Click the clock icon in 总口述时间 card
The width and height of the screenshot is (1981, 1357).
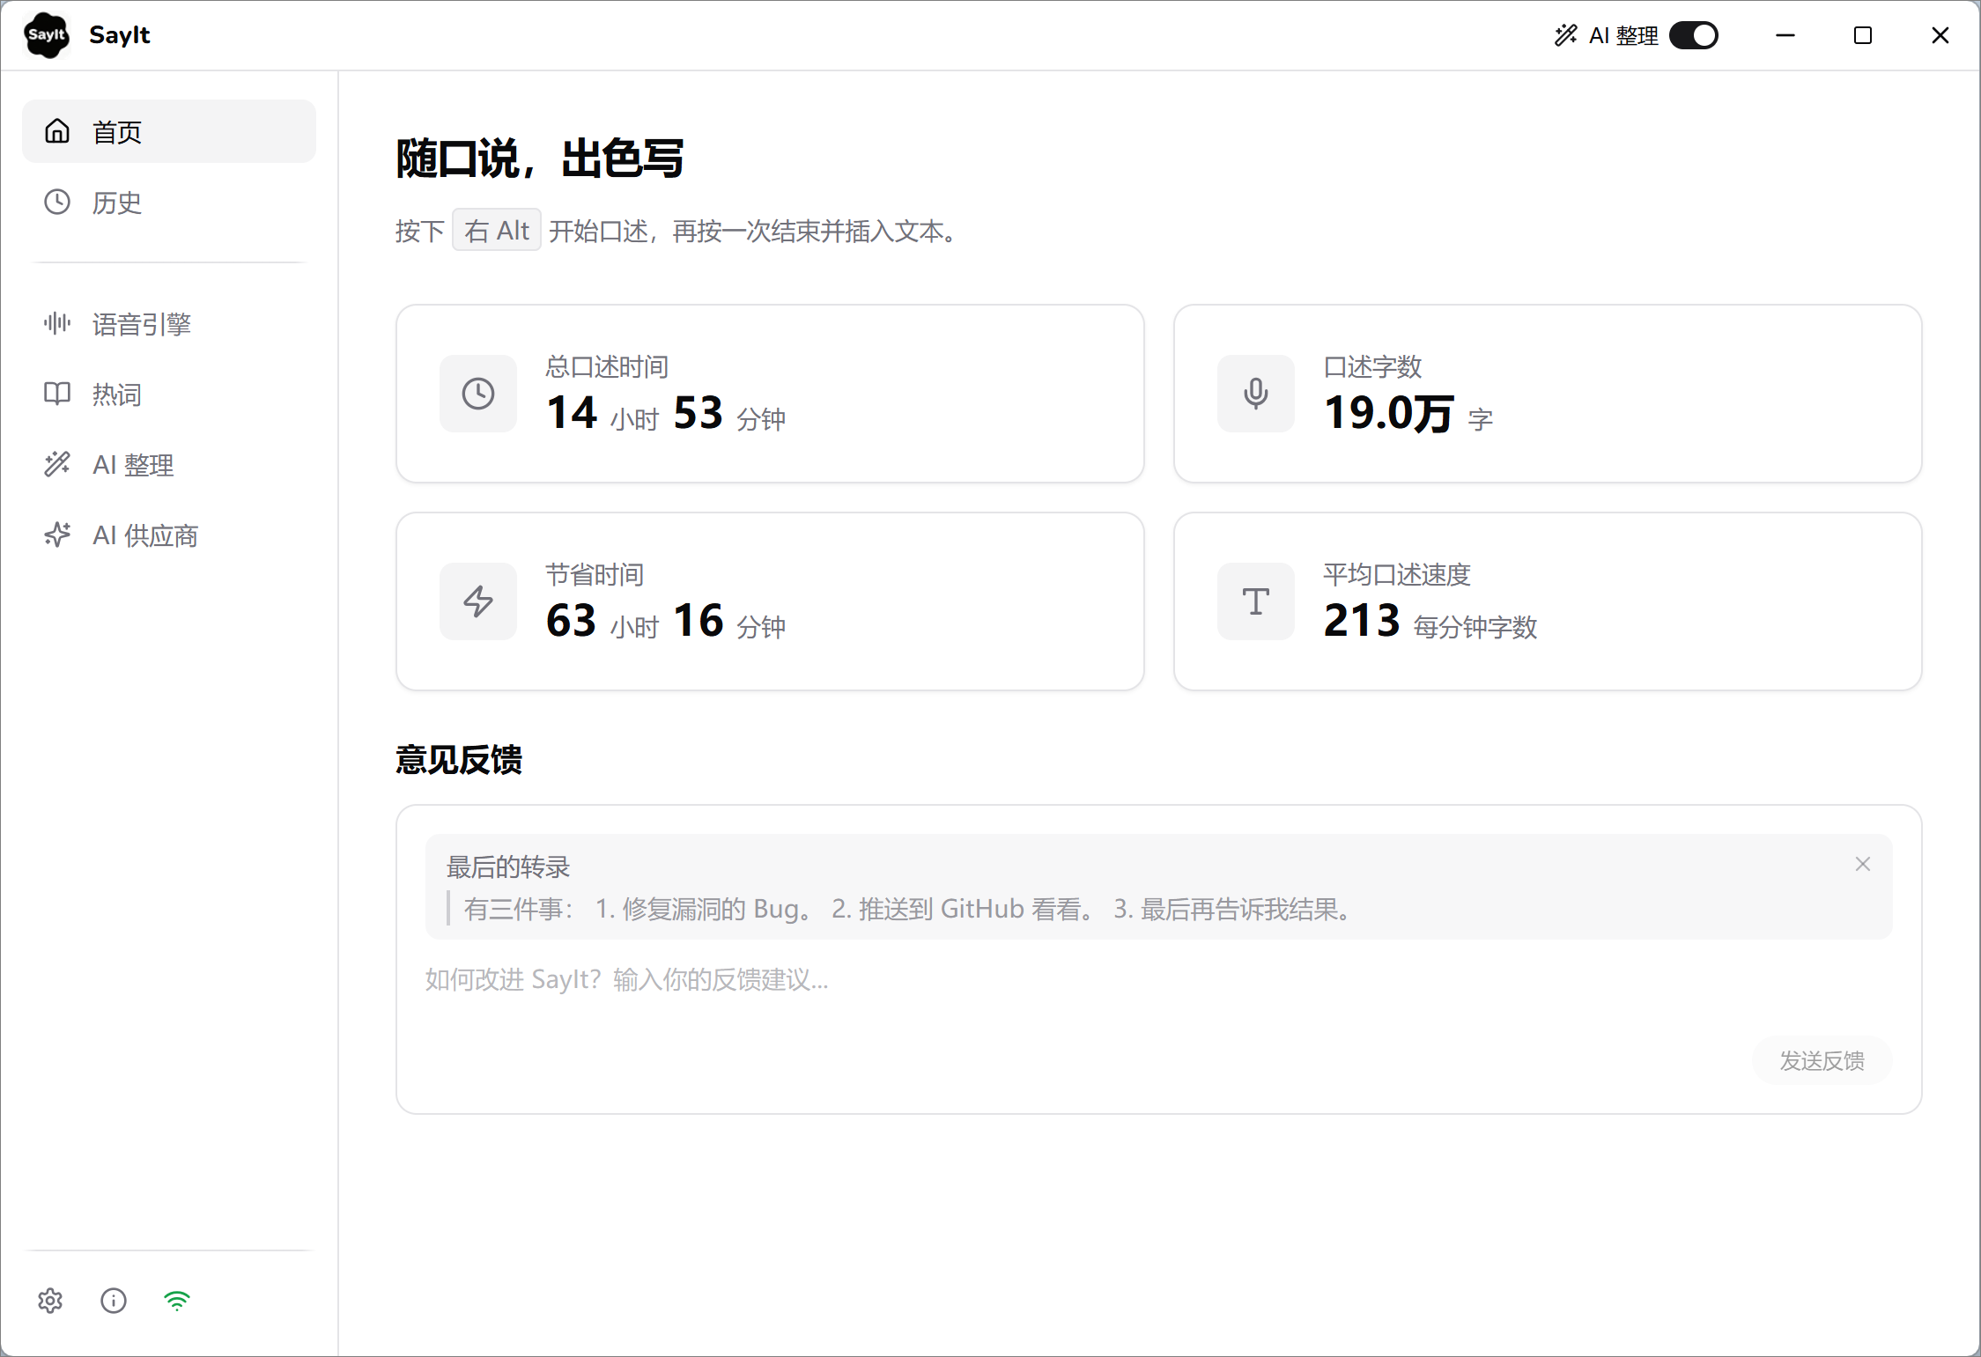click(x=478, y=394)
